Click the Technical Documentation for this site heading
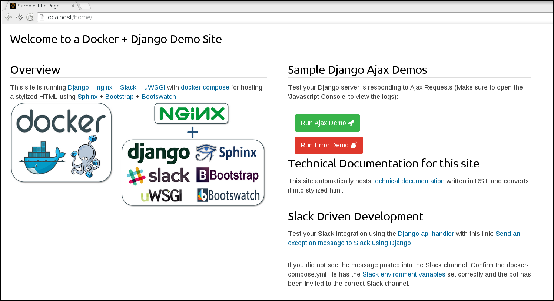Image resolution: width=554 pixels, height=301 pixels. (x=384, y=163)
